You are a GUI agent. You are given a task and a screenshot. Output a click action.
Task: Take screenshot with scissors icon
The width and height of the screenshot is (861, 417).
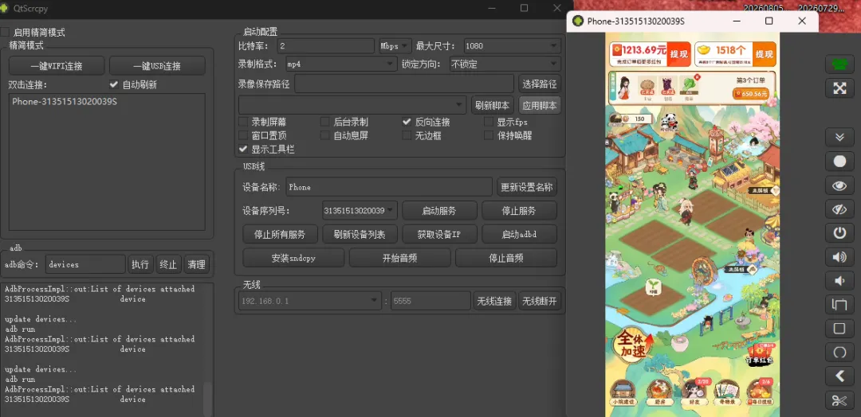pos(839,400)
